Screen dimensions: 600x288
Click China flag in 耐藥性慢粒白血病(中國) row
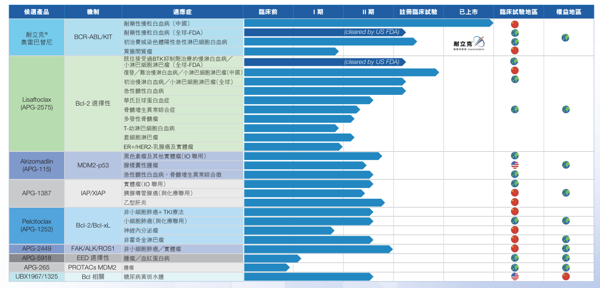coord(514,24)
